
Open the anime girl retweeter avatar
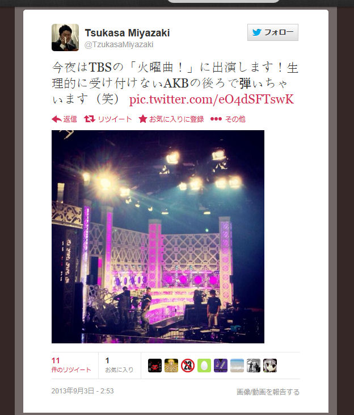click(270, 366)
